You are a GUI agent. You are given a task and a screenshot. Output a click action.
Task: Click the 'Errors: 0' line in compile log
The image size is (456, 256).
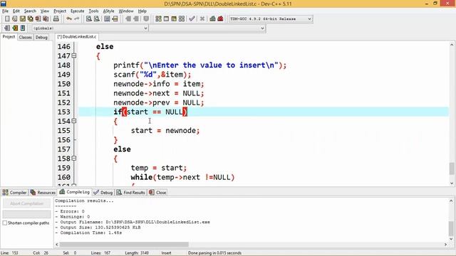pos(70,211)
